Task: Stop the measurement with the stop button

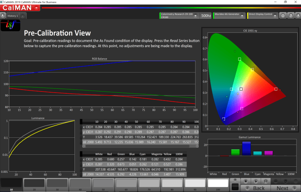Action: (246, 181)
